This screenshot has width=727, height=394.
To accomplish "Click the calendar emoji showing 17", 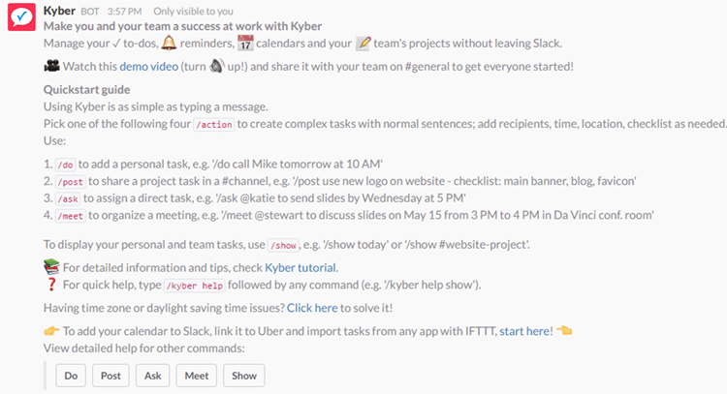I will tap(245, 43).
